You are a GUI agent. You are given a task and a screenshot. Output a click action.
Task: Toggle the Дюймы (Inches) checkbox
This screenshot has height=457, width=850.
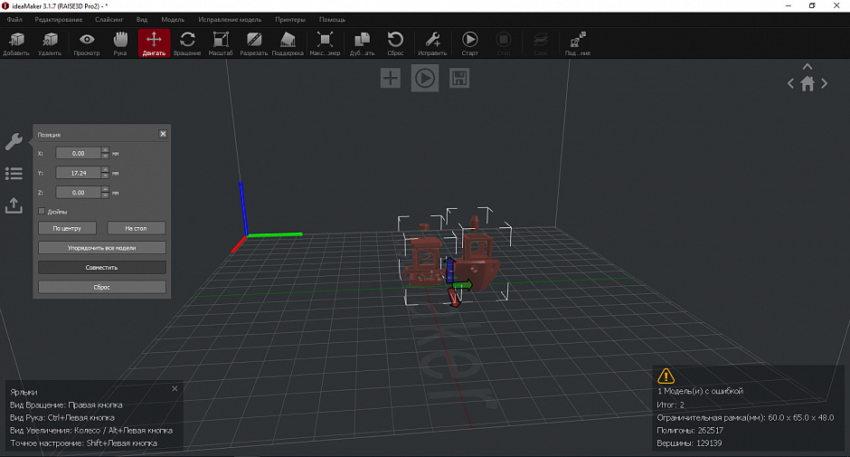[x=42, y=211]
